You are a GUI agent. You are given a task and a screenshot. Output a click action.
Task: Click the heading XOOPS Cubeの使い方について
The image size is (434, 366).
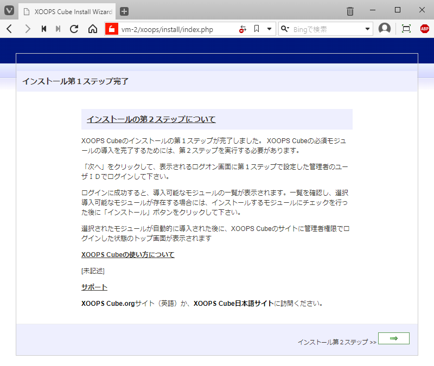point(128,254)
